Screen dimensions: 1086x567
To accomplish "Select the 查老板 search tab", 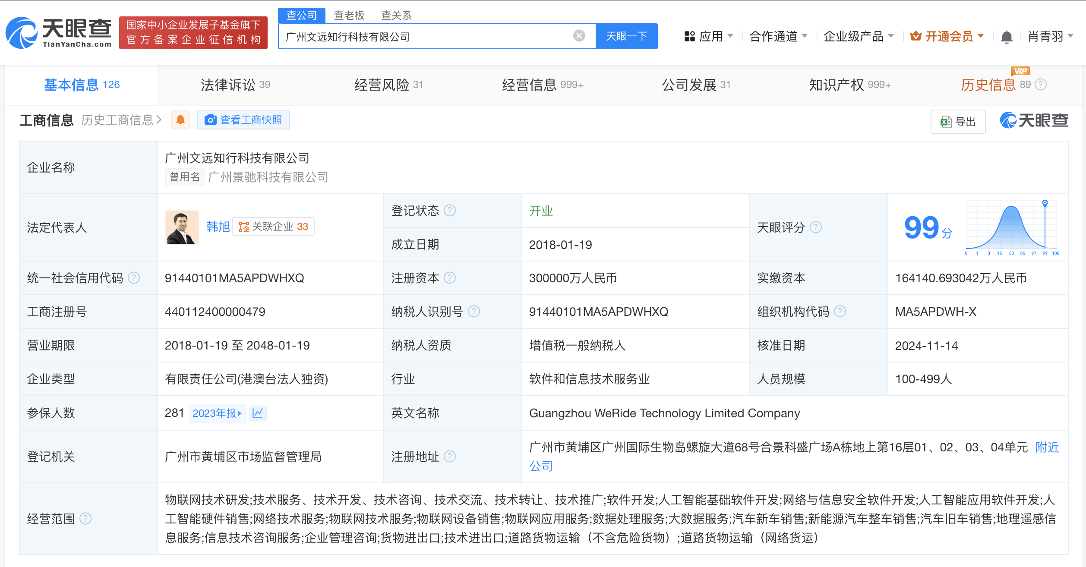I will (x=349, y=16).
